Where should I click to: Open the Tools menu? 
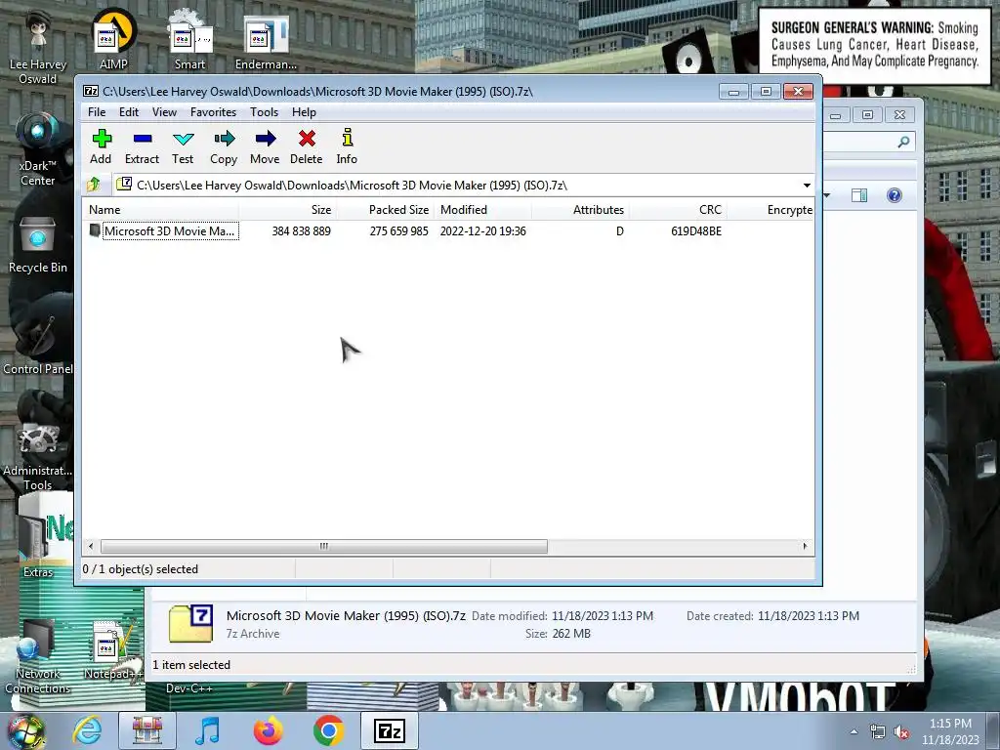[264, 112]
